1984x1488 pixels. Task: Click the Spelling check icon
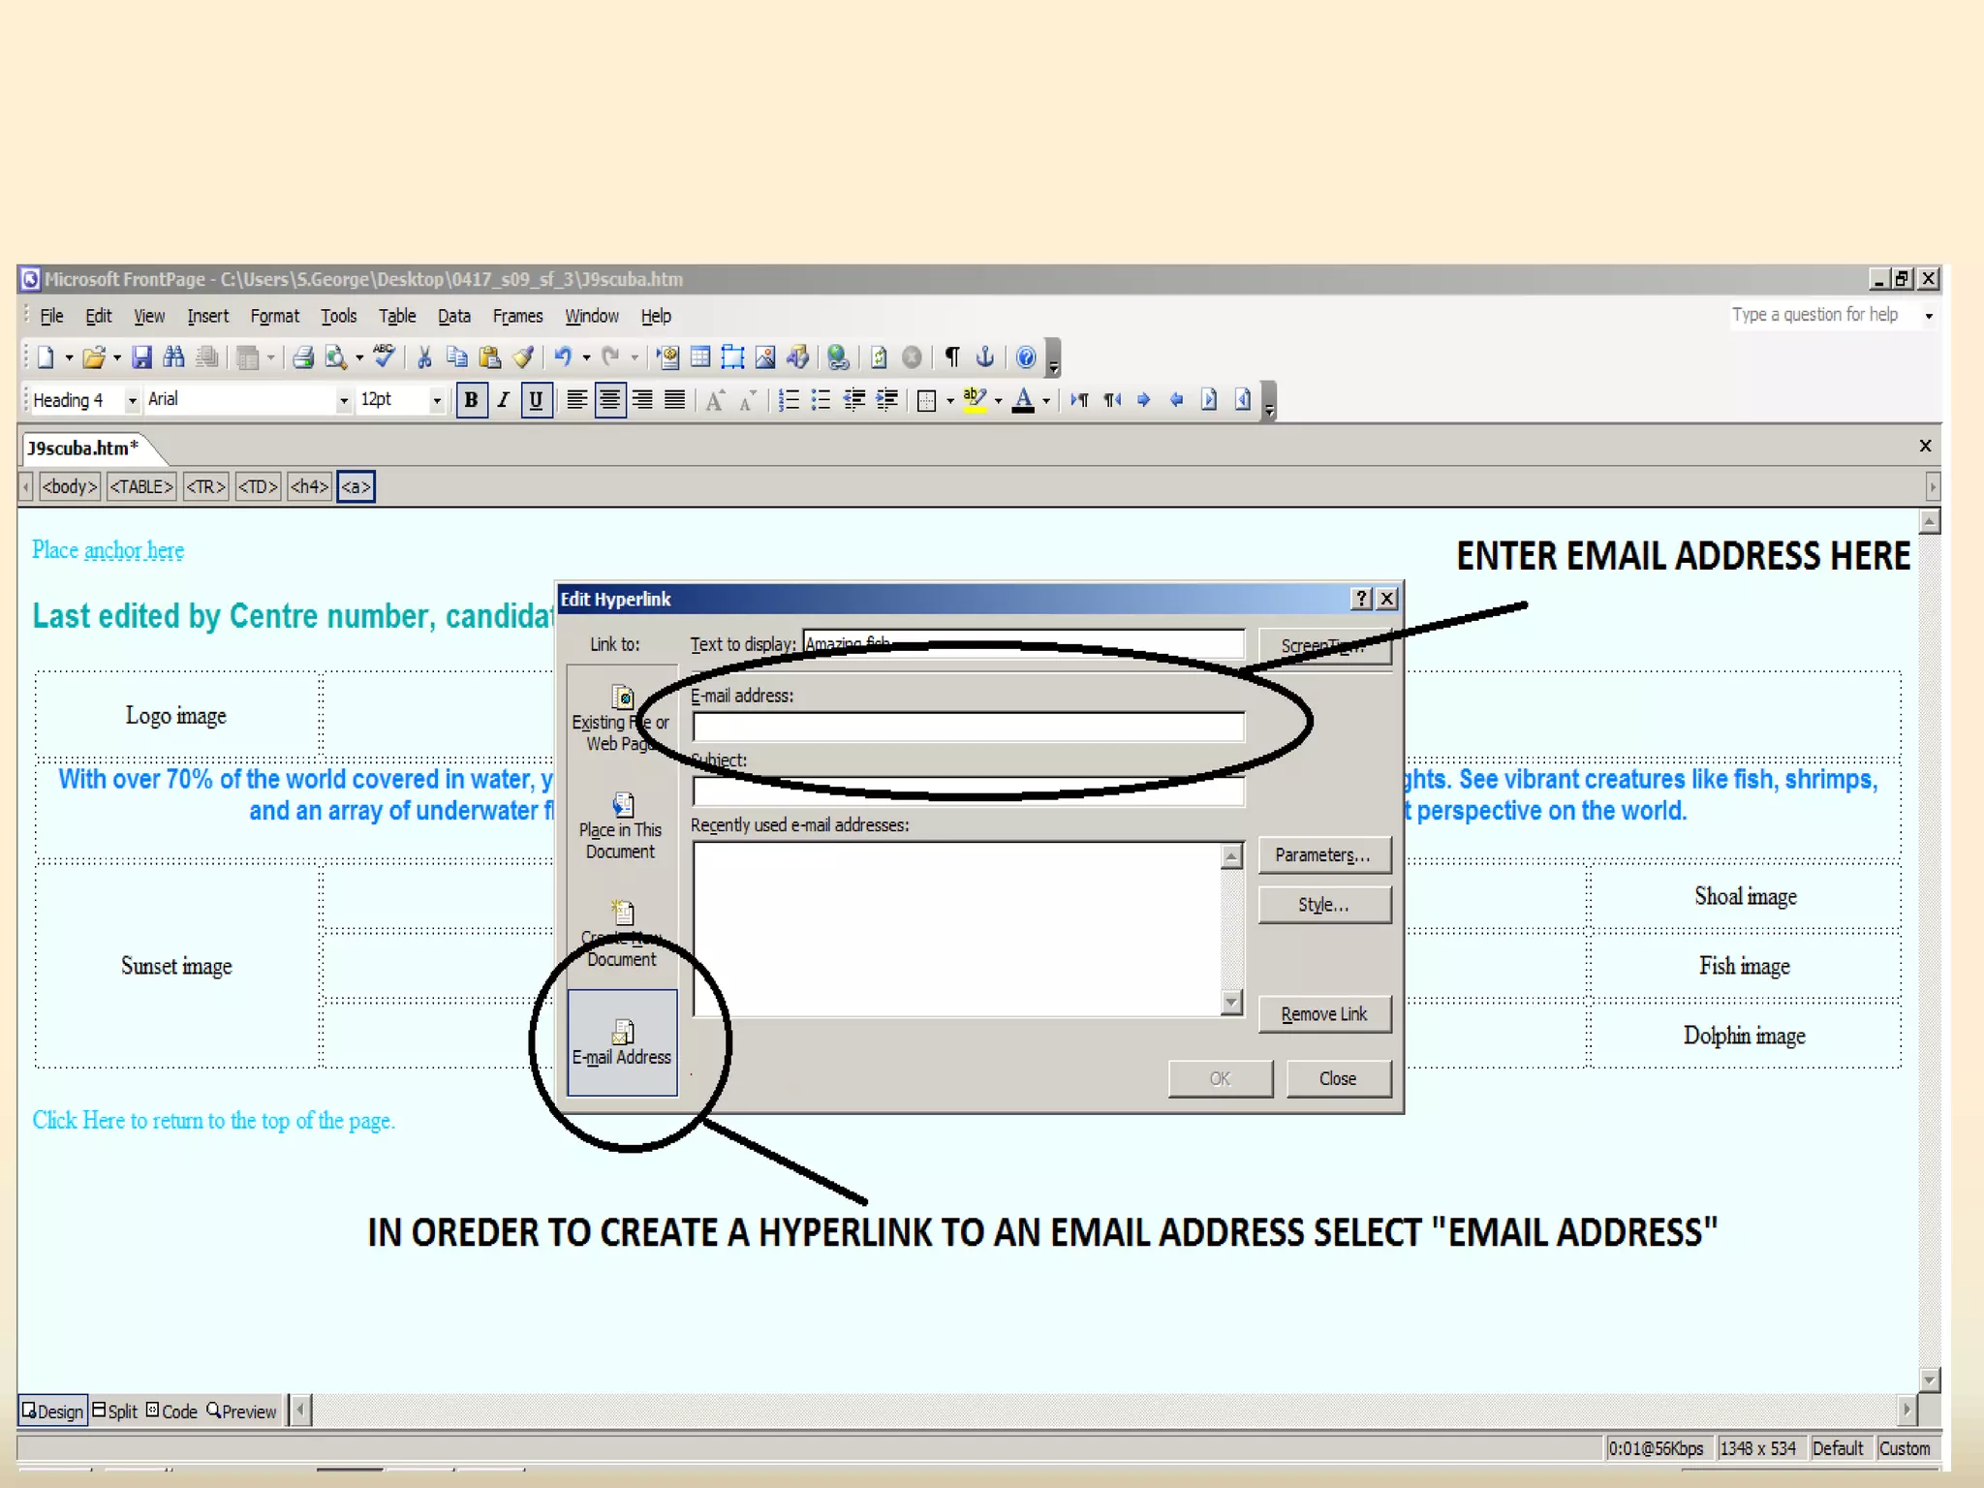(384, 357)
